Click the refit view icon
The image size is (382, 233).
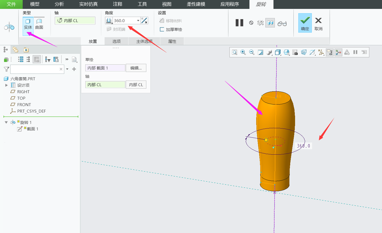234,52
